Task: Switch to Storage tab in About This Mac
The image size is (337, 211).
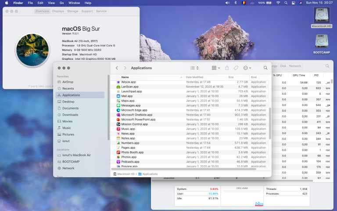Action: (73, 11)
